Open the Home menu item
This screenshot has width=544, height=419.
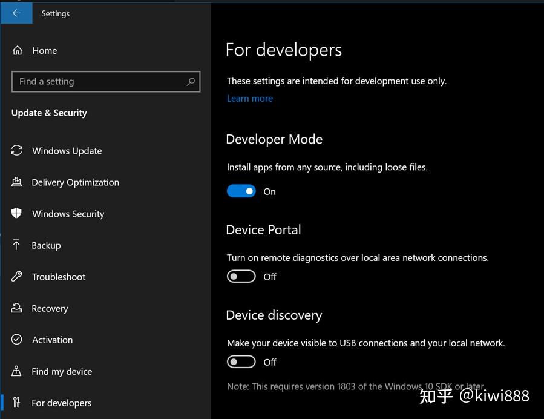point(105,51)
